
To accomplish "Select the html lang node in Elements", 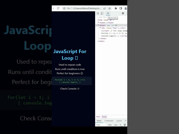I will pyautogui.click(x=105, y=20).
